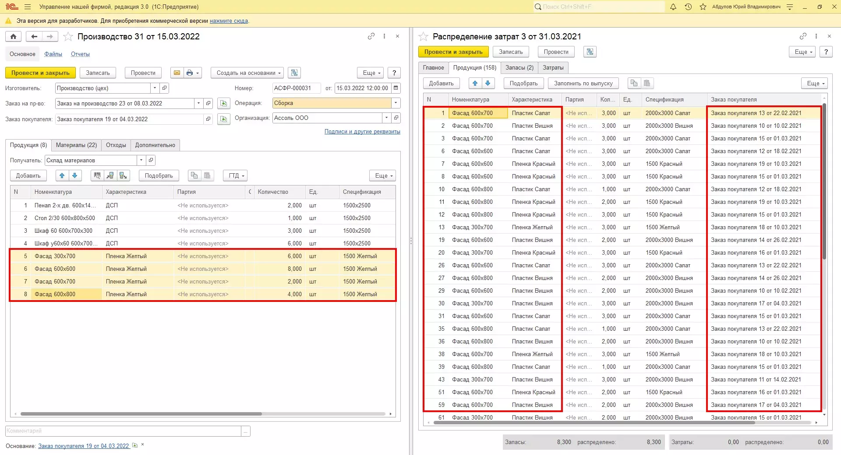Add Производство 31 document to favorites star
Viewport: 841px width, 455px height.
68,37
